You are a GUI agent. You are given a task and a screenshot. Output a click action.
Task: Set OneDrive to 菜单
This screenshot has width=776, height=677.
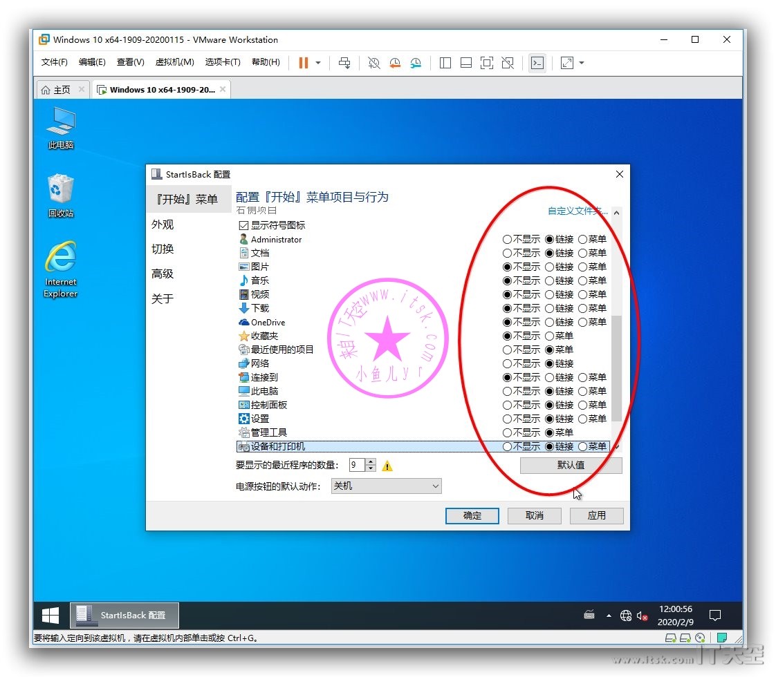[582, 322]
